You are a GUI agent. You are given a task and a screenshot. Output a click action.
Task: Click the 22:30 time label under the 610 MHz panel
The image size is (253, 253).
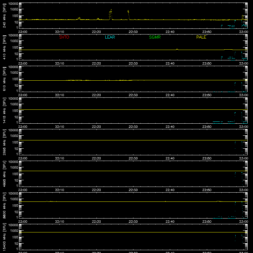(x=133, y=95)
